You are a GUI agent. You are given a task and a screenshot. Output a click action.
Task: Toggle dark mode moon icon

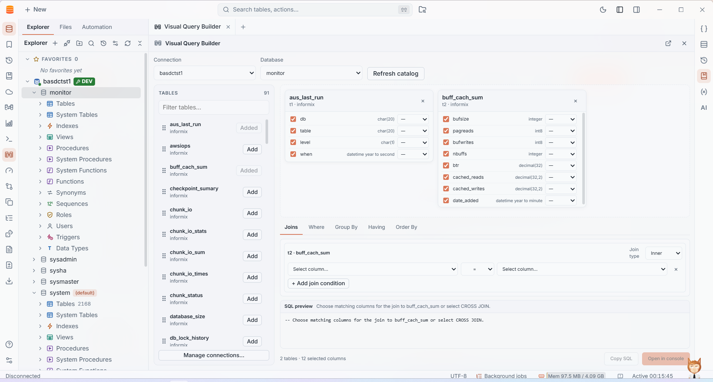(603, 10)
